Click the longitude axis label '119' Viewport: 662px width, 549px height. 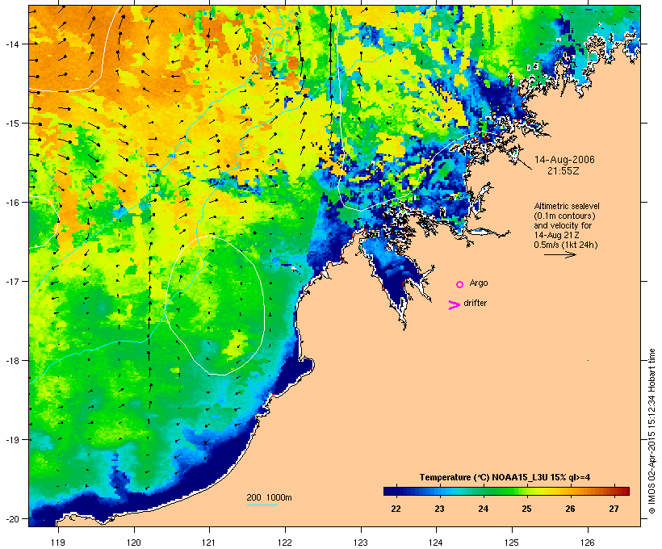[x=58, y=543]
